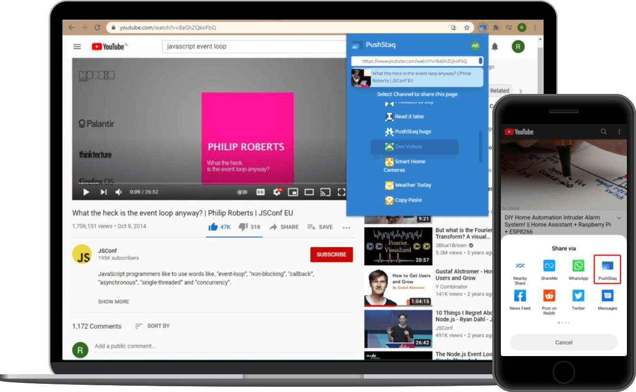The height and width of the screenshot is (392, 636).
Task: Like the video with 47K thumbs up
Action: point(219,227)
